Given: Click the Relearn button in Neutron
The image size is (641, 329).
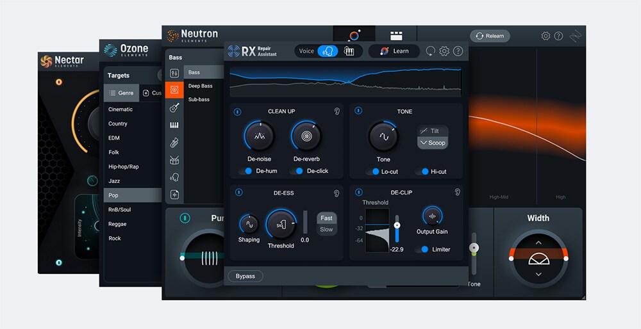Looking at the screenshot, I should click(490, 36).
